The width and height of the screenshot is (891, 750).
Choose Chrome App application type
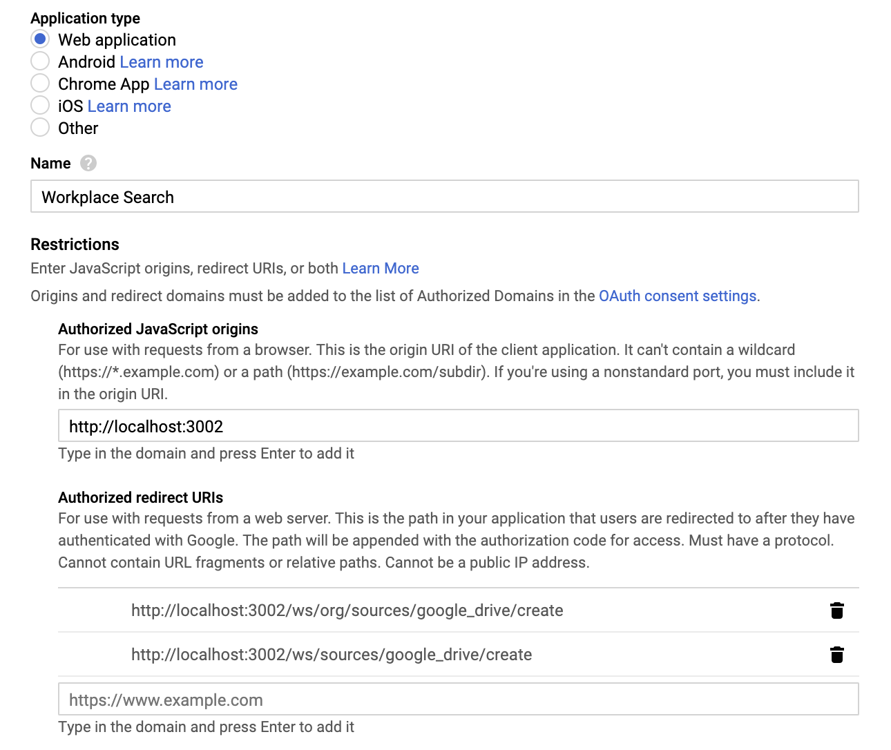[40, 84]
